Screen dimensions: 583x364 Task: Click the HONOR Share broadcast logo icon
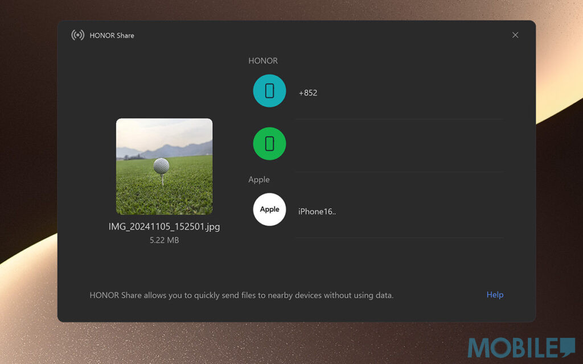(x=77, y=35)
